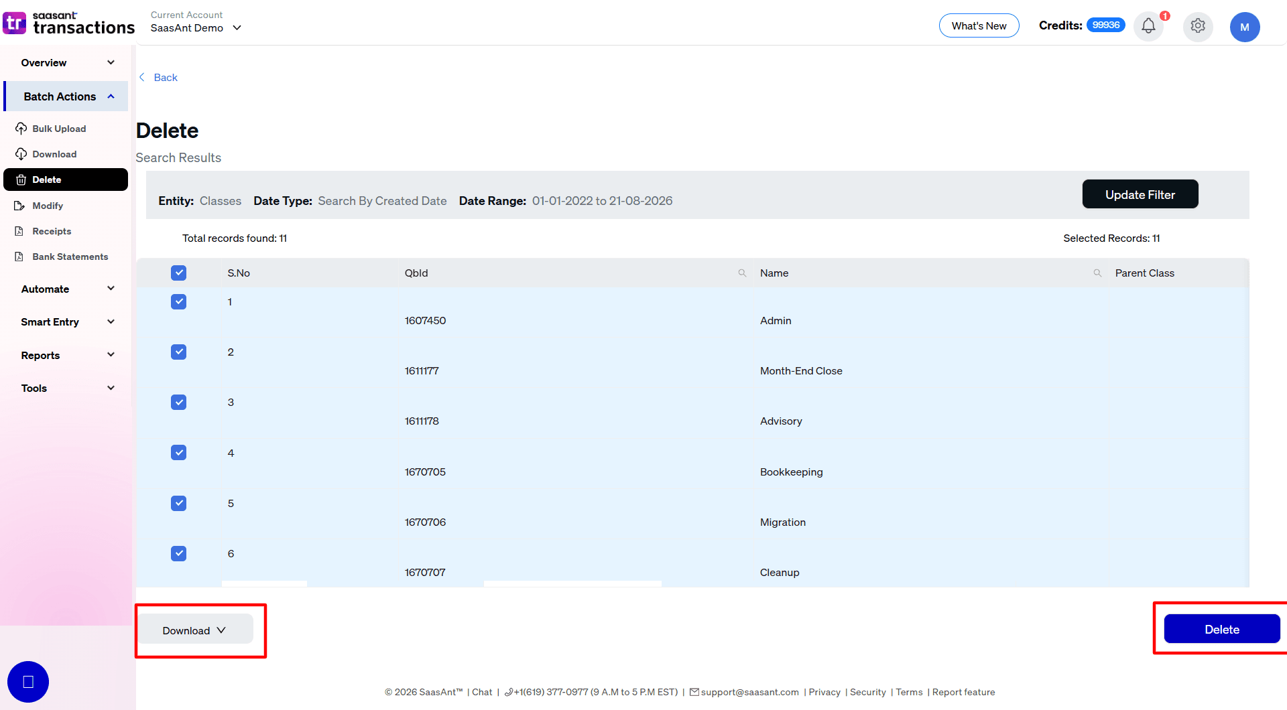Image resolution: width=1287 pixels, height=710 pixels.
Task: Expand the Reports section chevron
Action: (x=111, y=355)
